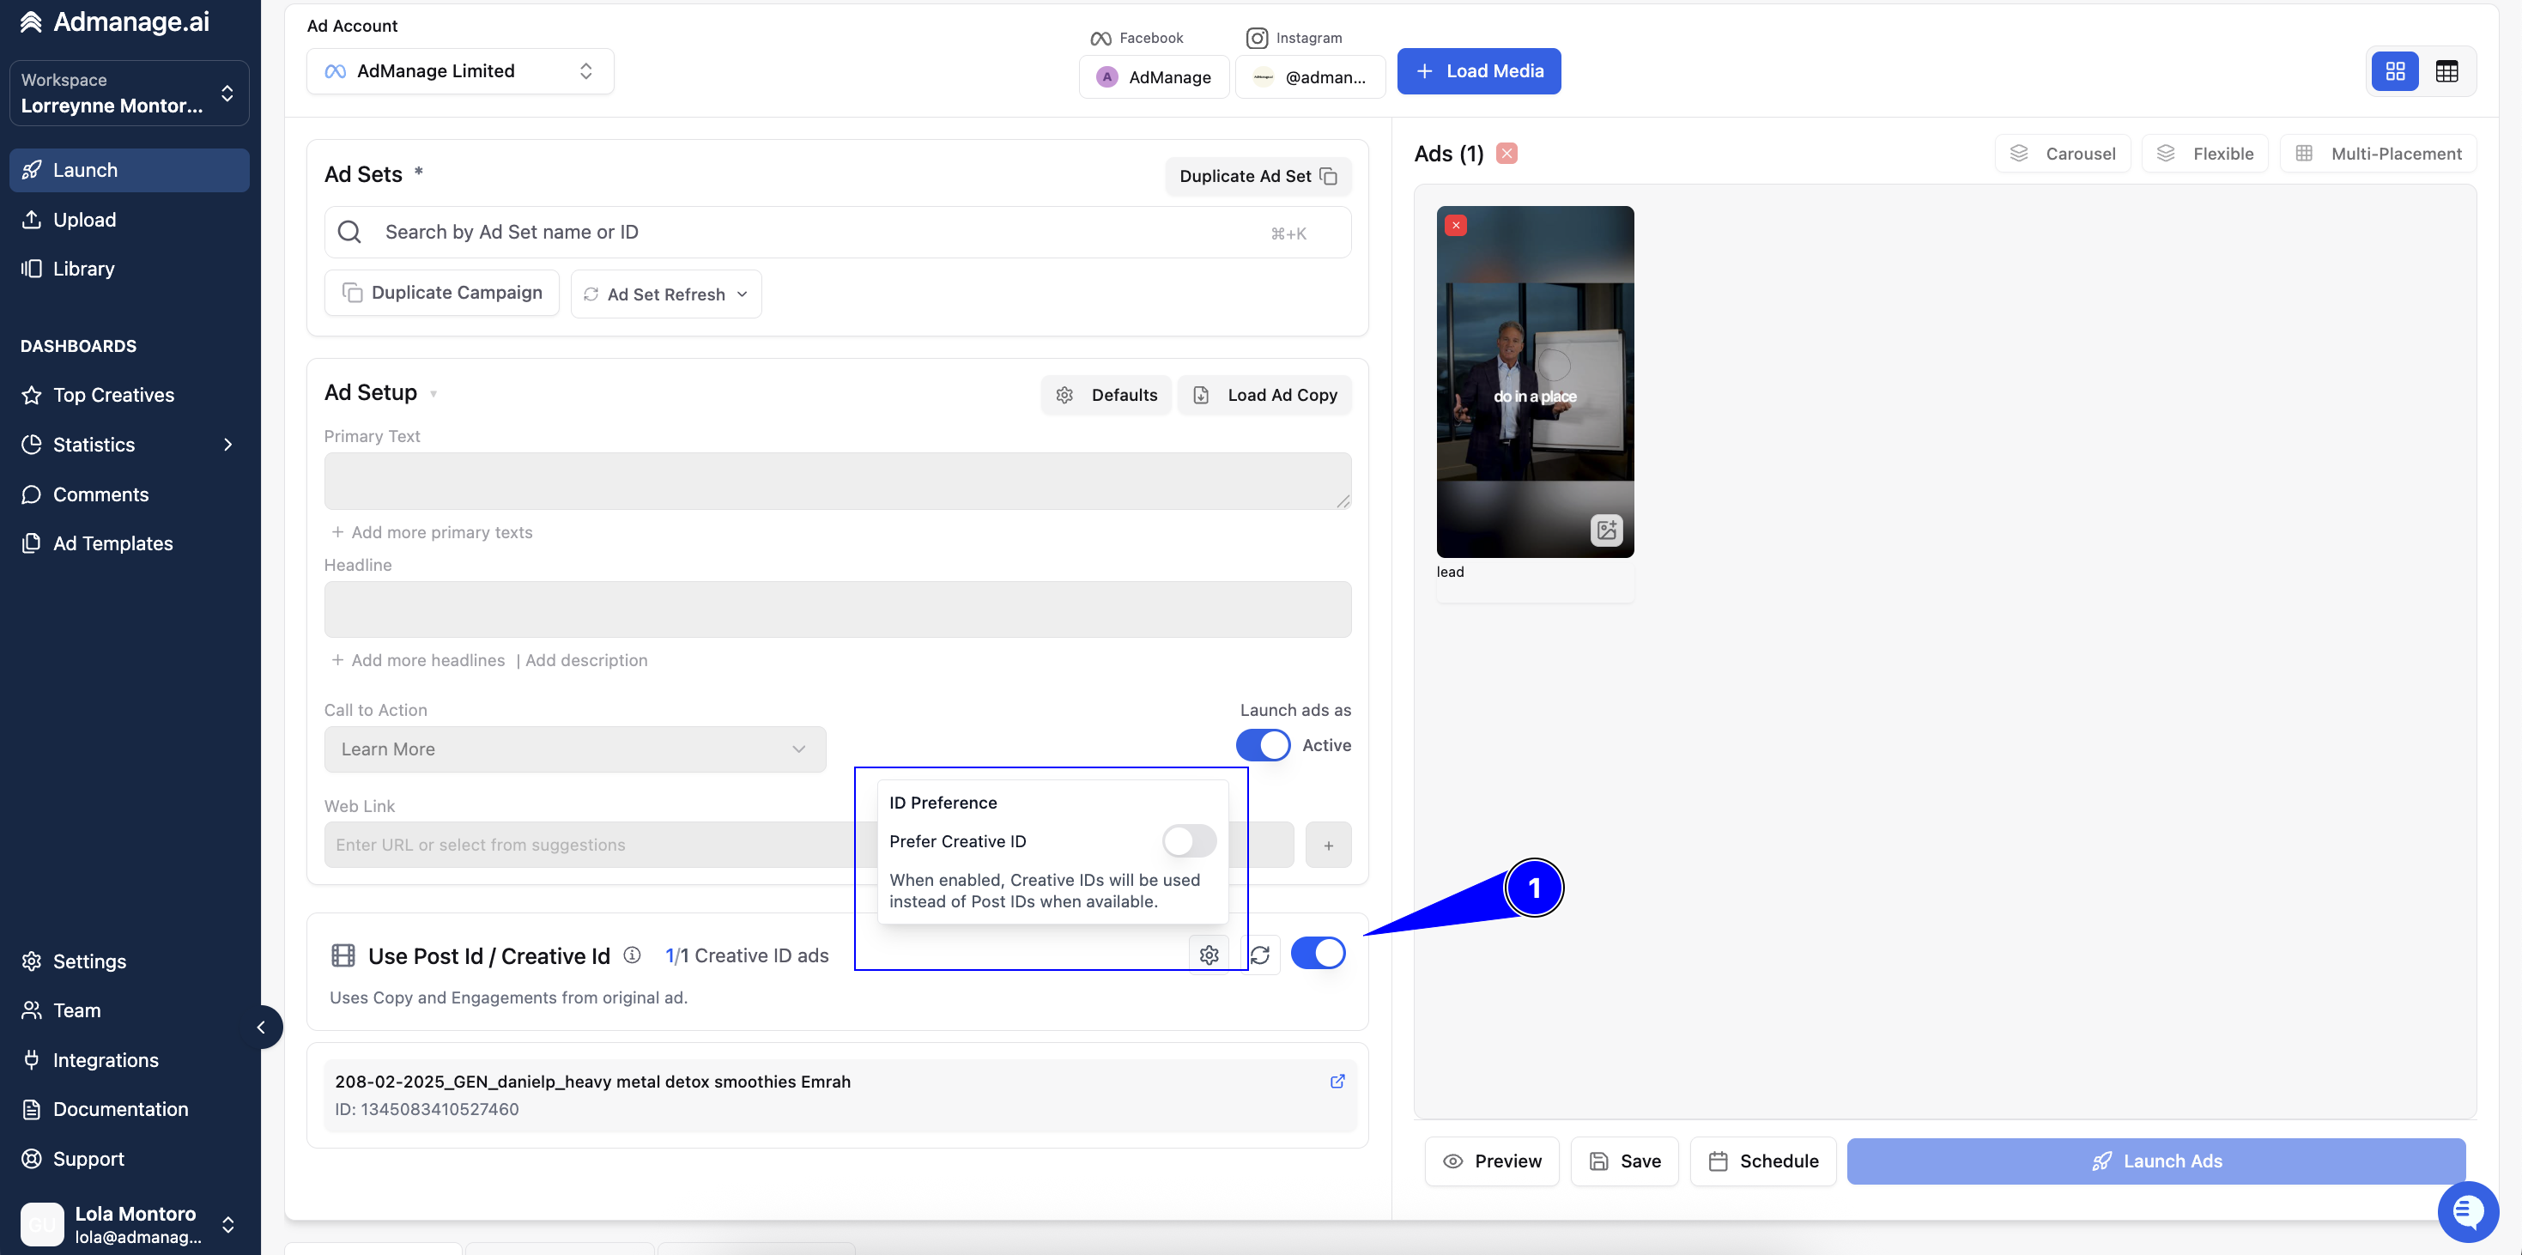Disable Use Post Id / Creative Id switch

pos(1318,954)
